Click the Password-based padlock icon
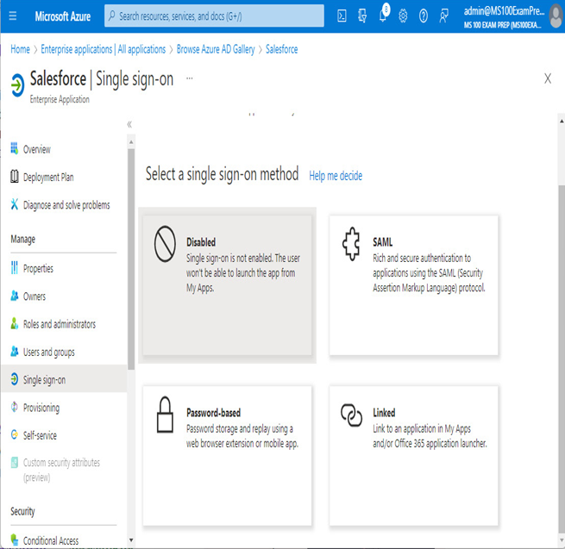Viewport: 565px width, 549px height. click(x=165, y=415)
